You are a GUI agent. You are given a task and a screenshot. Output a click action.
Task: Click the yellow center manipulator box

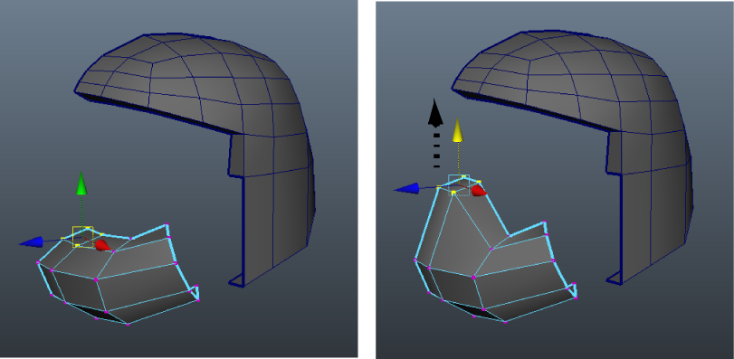coord(83,235)
